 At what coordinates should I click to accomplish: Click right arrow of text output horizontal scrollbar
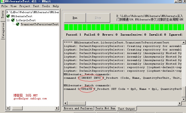(x=180, y=103)
